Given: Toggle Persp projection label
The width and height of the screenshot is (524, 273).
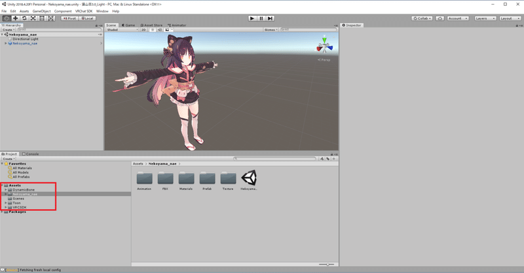Looking at the screenshot, I should pos(324,60).
